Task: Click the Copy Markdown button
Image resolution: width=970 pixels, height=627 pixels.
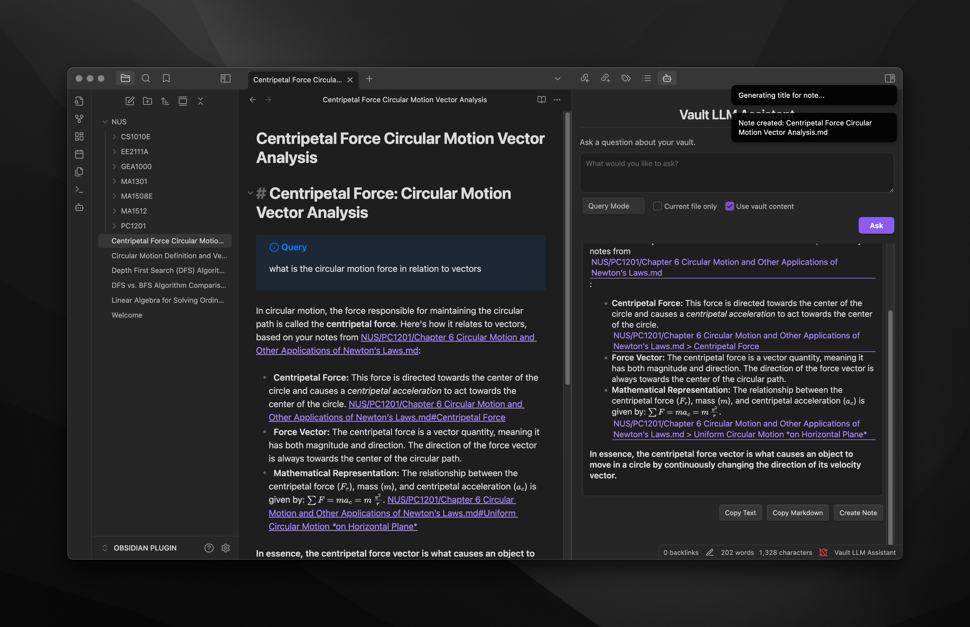Action: (797, 513)
